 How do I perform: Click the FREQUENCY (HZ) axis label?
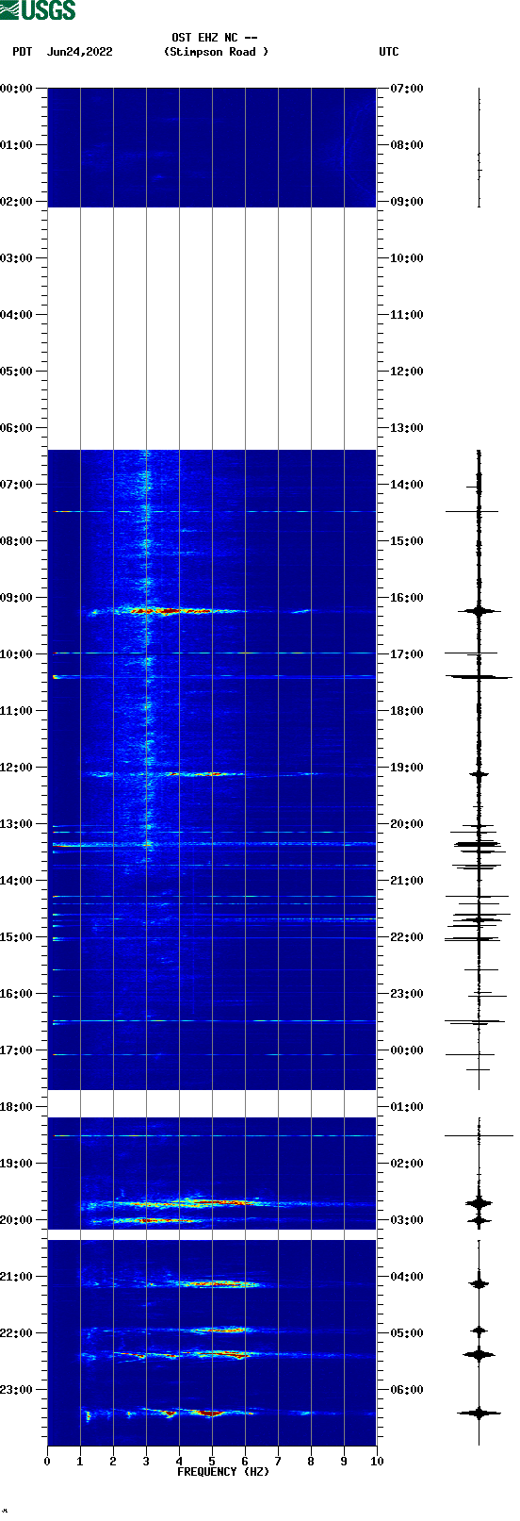223,1472
